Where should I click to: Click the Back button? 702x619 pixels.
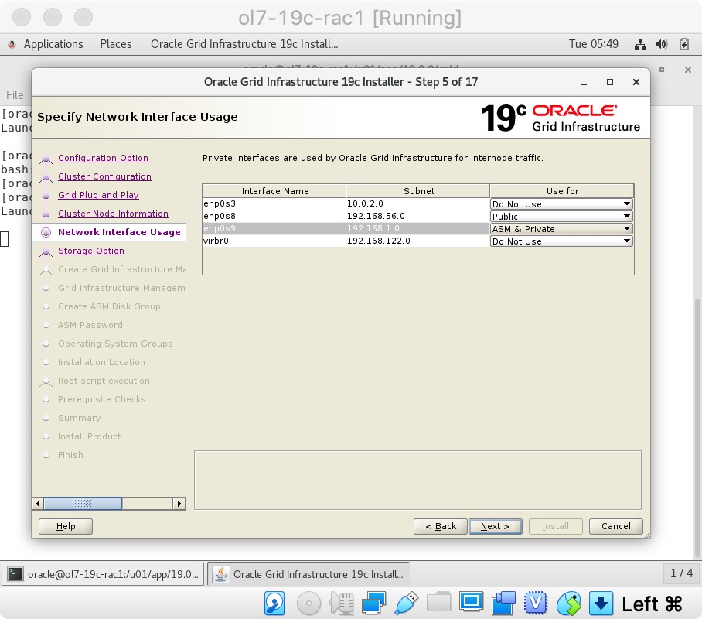441,526
